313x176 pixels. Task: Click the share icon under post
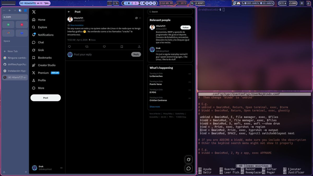(x=139, y=47)
